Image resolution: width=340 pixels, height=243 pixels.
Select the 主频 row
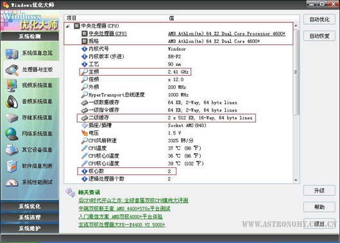coord(135,72)
